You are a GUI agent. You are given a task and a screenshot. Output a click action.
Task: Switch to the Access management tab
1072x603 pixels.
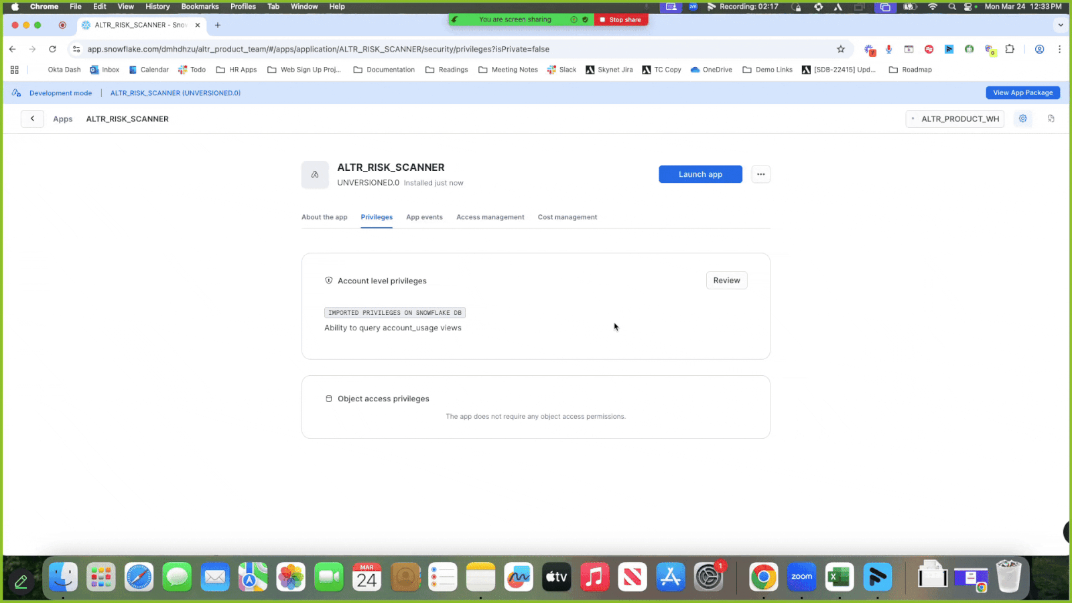click(x=490, y=216)
